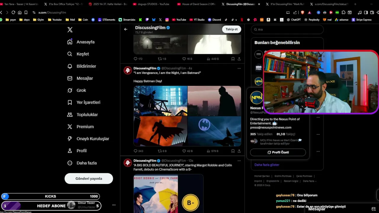379x213 pixels.
Task: Open the press@nexuspointnews.com link
Action: point(271,128)
